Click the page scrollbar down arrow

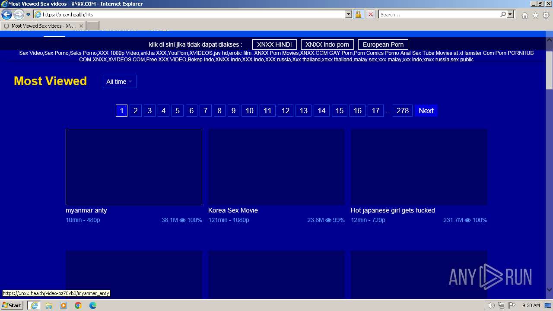coord(549,289)
